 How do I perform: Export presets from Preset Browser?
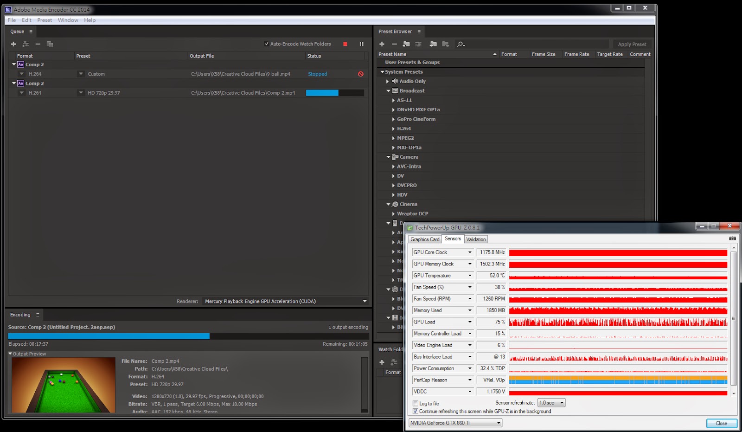(x=446, y=44)
